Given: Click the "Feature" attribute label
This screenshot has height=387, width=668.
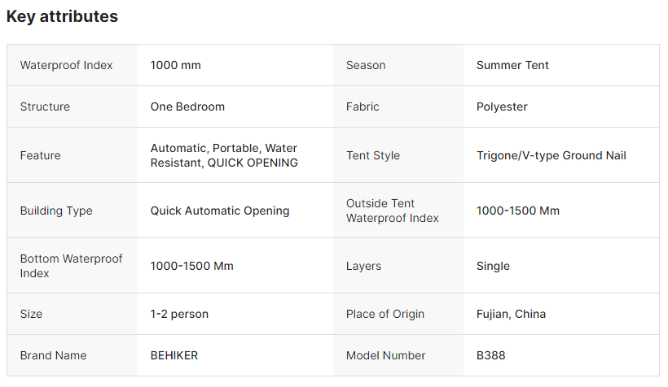Looking at the screenshot, I should (40, 155).
